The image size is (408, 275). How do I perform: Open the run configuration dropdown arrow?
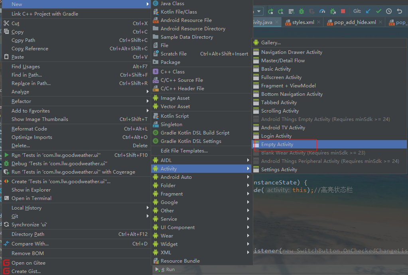pyautogui.click(x=259, y=11)
